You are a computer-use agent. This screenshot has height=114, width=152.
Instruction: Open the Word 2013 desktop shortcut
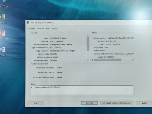[x=3, y=52]
